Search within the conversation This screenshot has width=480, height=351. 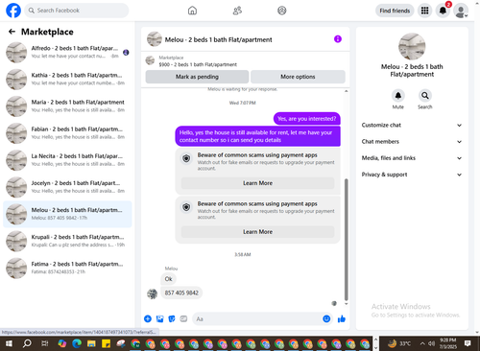(425, 95)
